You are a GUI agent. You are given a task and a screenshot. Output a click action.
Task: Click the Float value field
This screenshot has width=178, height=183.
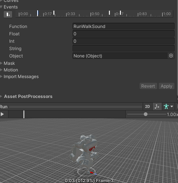click(124, 34)
